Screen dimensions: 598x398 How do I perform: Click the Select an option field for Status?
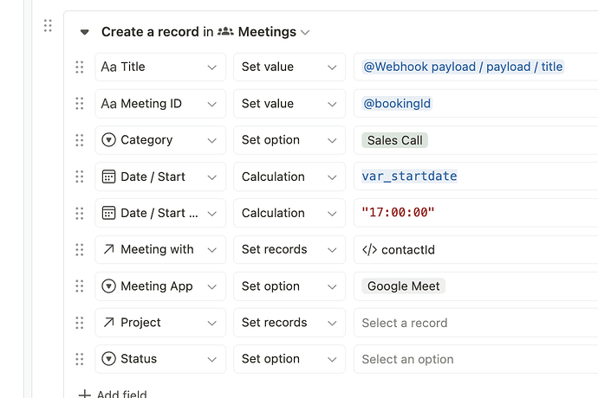tap(476, 359)
